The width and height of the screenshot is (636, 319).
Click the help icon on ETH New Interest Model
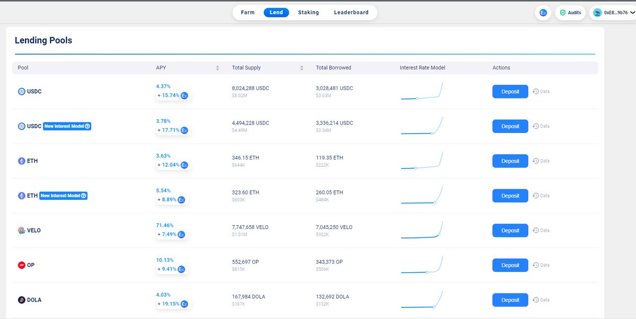tap(84, 196)
